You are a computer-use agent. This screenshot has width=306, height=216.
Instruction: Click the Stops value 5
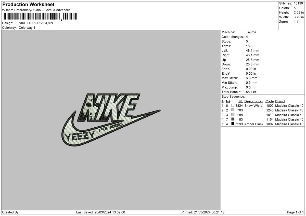(x=247, y=41)
